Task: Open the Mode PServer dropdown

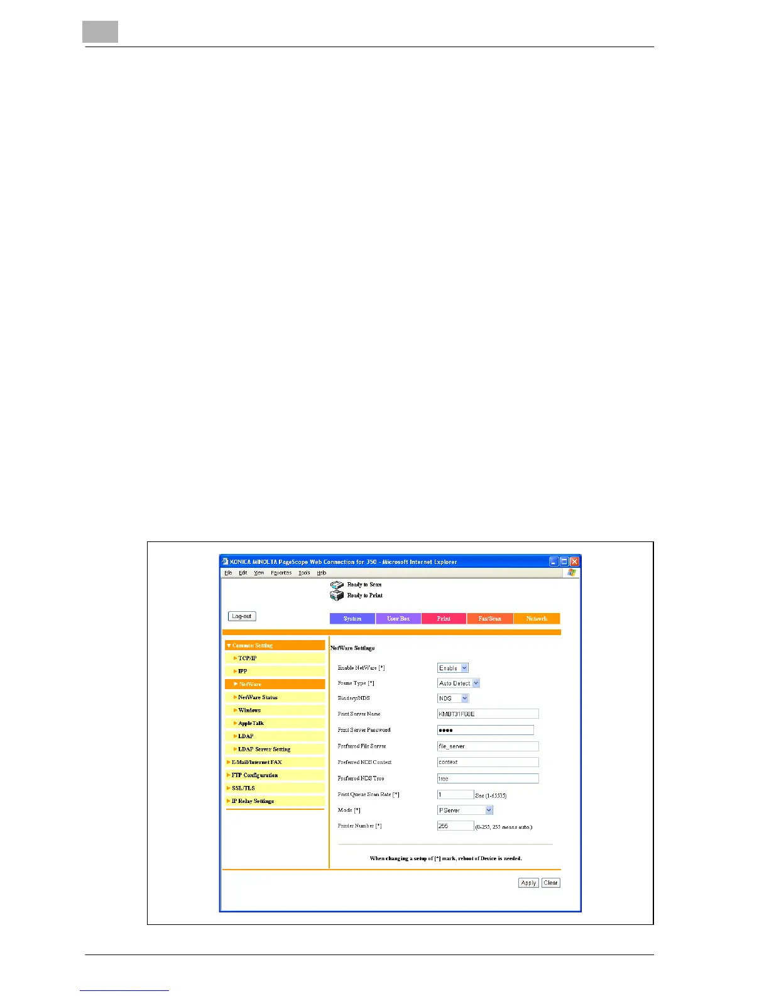Action: click(489, 810)
